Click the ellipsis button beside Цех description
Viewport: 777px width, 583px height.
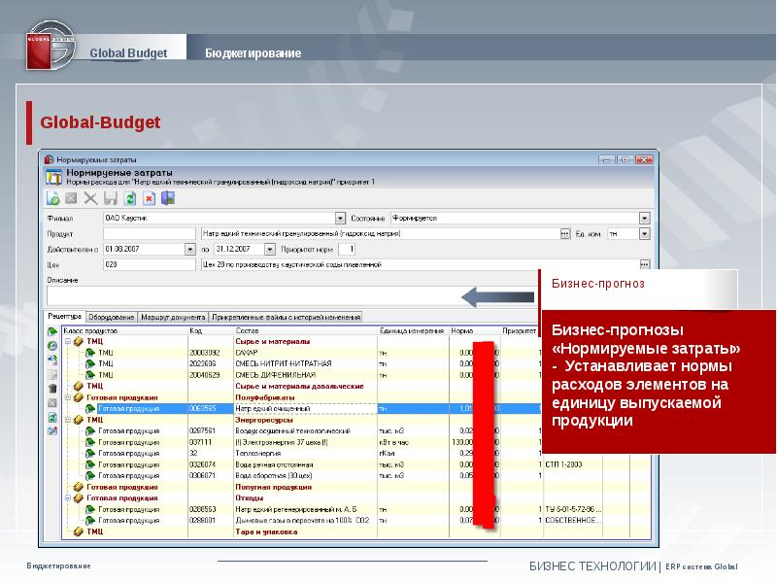point(643,264)
